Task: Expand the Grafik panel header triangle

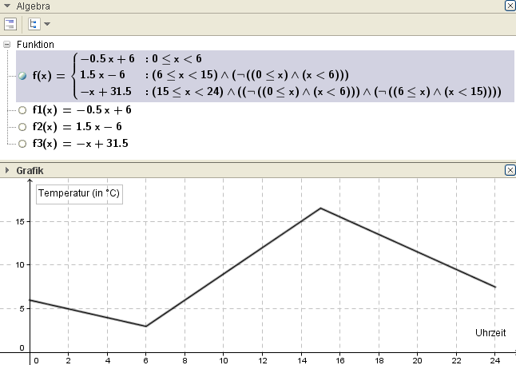Action: pyautogui.click(x=7, y=170)
